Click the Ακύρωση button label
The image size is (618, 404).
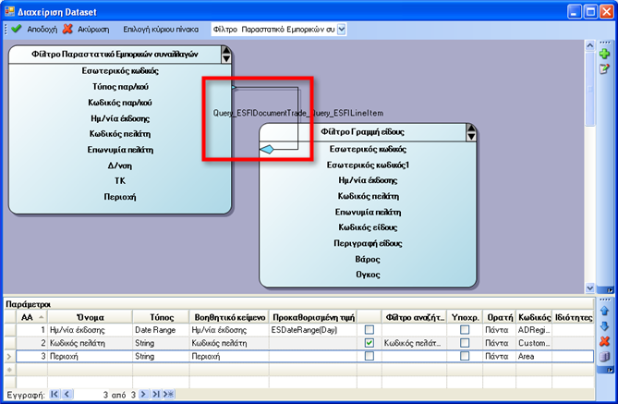(x=93, y=30)
